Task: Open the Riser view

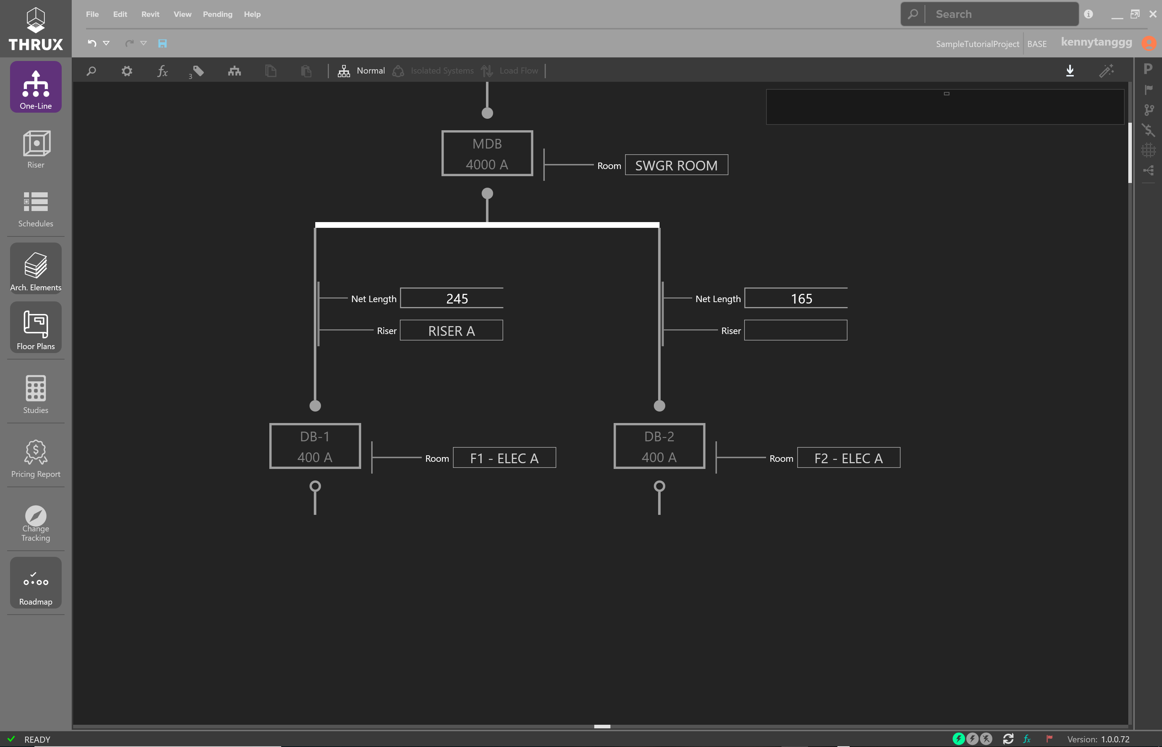Action: point(36,149)
